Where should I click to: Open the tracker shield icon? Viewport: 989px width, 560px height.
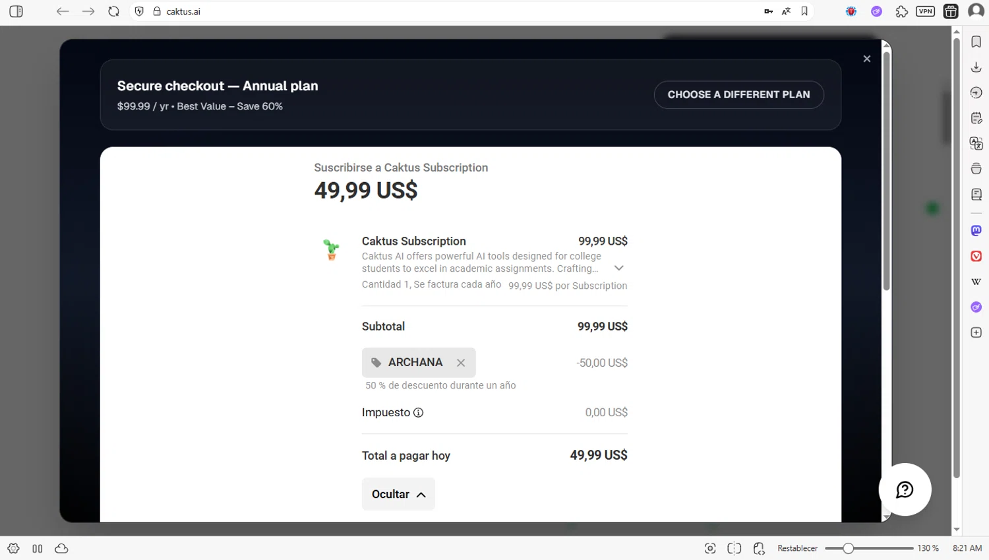(139, 11)
